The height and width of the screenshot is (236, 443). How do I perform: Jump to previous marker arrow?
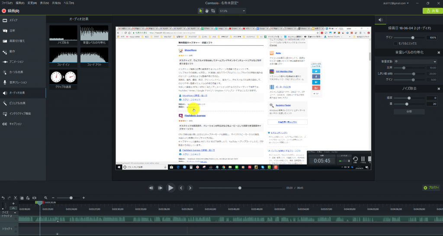click(181, 188)
